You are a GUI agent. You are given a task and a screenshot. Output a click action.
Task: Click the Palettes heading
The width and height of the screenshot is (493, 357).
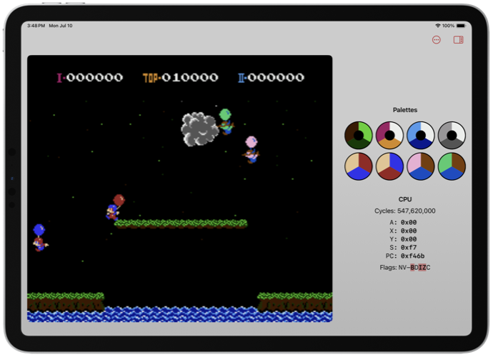click(405, 110)
